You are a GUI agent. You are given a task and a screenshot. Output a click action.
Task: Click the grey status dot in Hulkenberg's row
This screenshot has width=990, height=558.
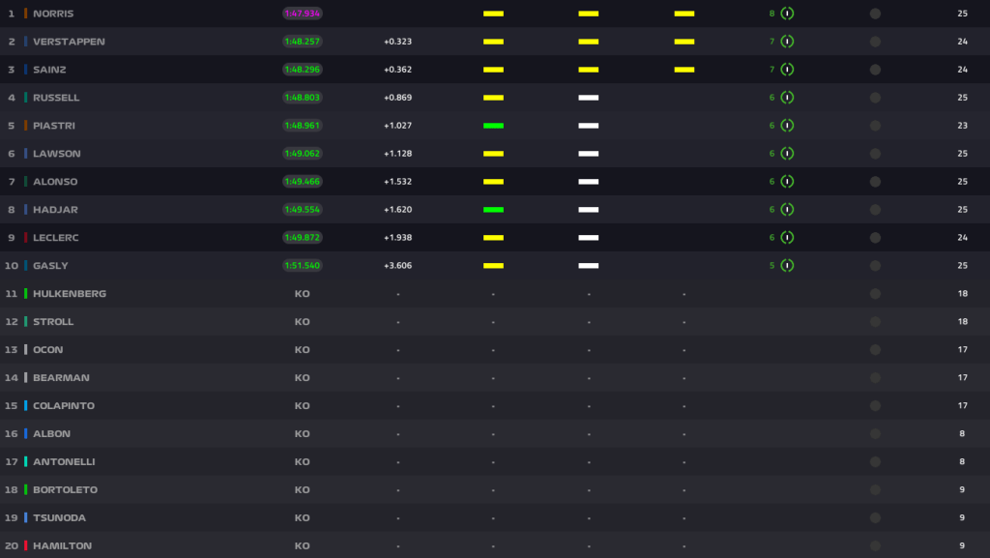(875, 294)
